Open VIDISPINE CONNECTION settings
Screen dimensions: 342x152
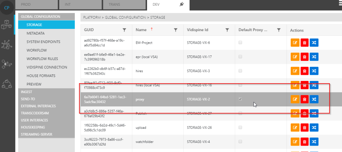click(x=46, y=67)
